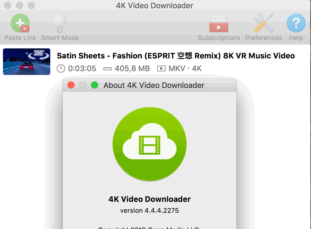
Task: Open Preferences tools icon
Action: [x=264, y=23]
